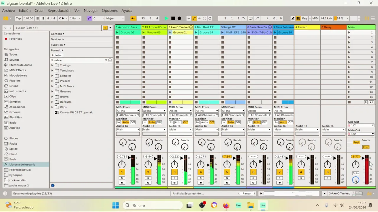Click the browser filter toggle icon

point(105,28)
